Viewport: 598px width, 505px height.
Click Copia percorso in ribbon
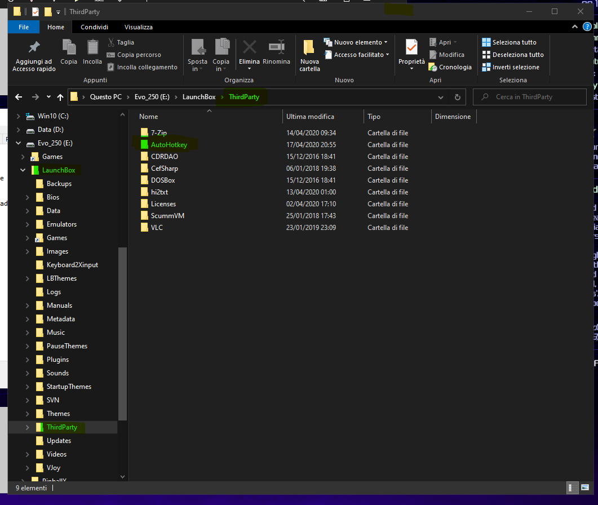(134, 55)
